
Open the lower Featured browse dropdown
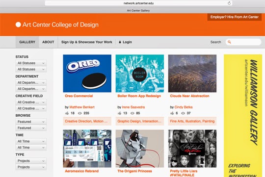(x=31, y=128)
